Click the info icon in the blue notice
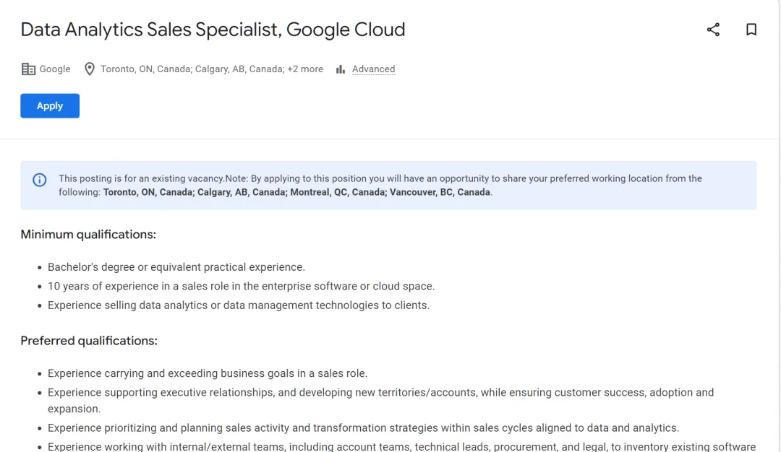 [40, 180]
